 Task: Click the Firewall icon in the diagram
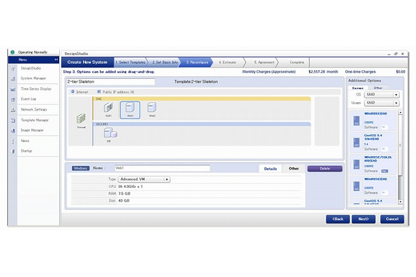tap(81, 120)
